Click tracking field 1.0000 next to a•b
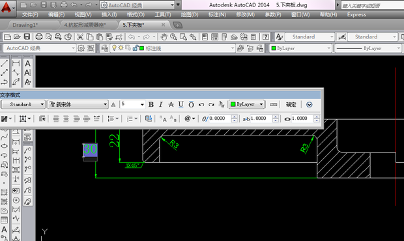This screenshot has height=241, width=404. coord(261,119)
